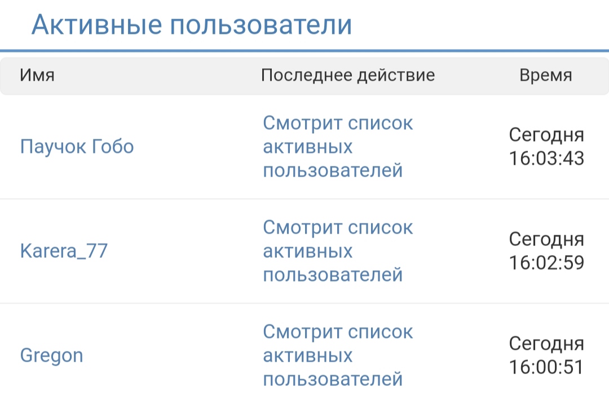The image size is (609, 404).
Task: Click the blue line under the heading
Action: pos(304,51)
